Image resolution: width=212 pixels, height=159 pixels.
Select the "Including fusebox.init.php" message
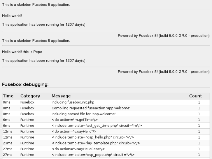[73, 102]
